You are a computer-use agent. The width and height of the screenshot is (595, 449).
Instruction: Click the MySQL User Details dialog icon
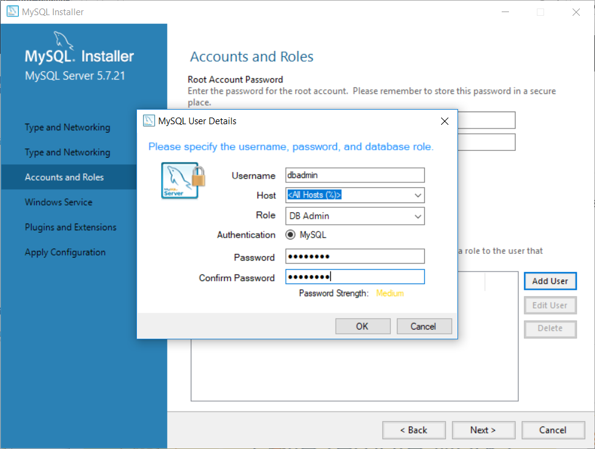[149, 121]
